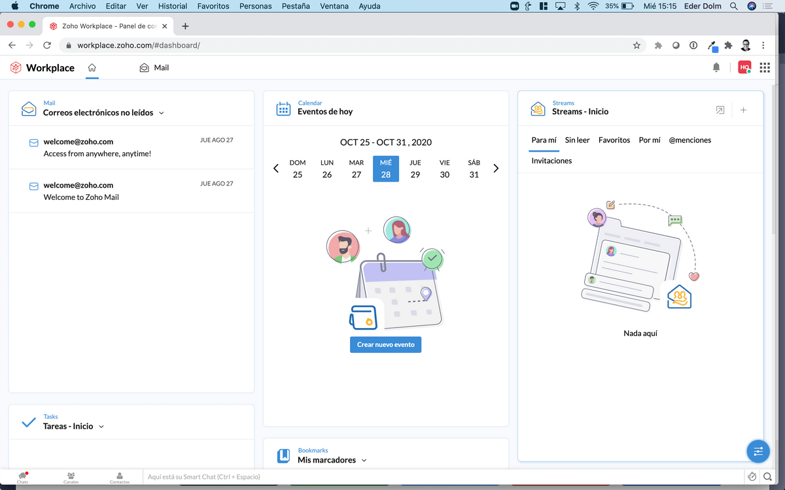This screenshot has width=785, height=490.
Task: Select Sunday 25 in calendar
Action: coord(298,169)
